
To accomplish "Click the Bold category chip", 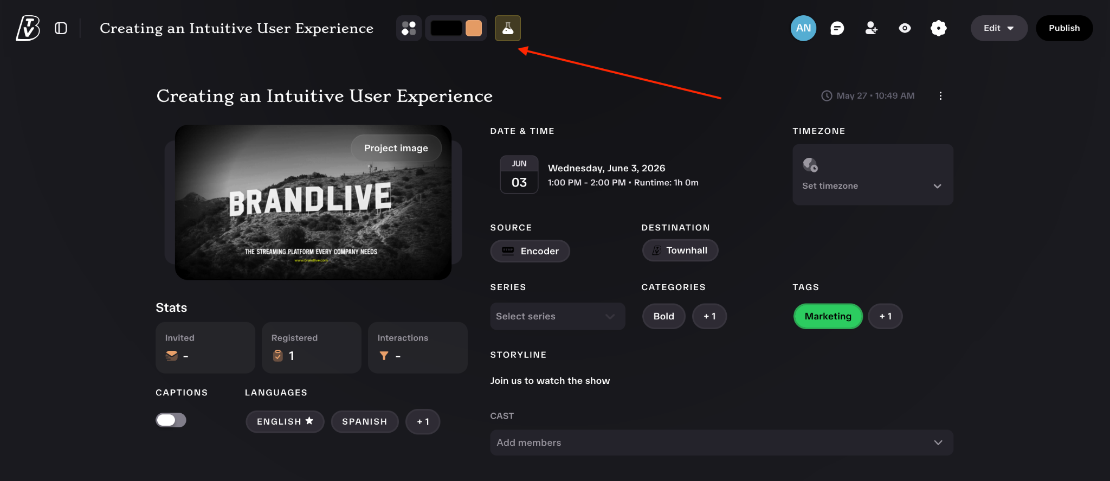I will point(664,316).
